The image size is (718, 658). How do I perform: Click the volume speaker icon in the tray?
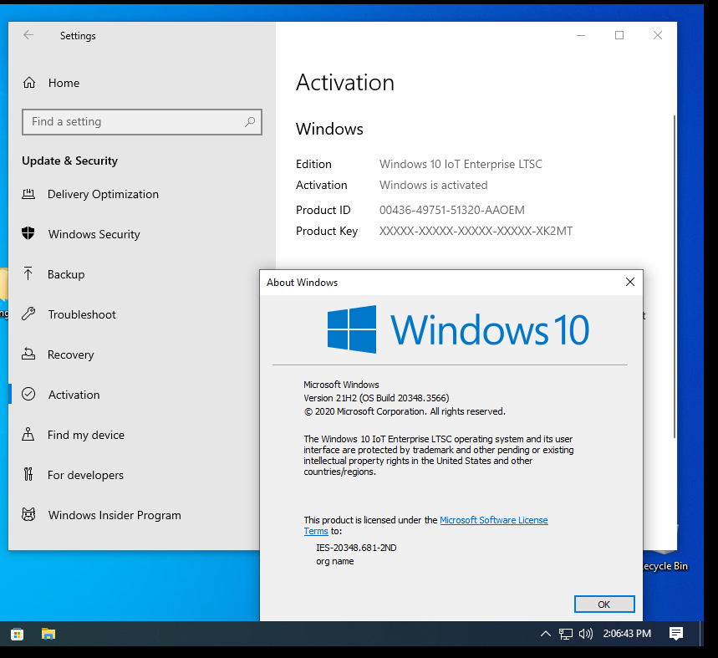586,634
